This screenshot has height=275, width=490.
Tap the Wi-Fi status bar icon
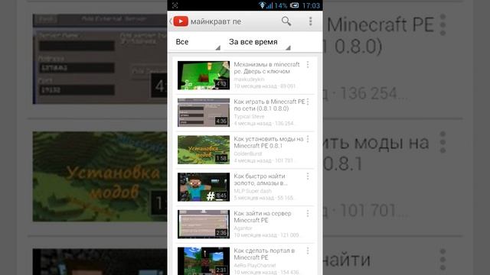click(x=262, y=5)
